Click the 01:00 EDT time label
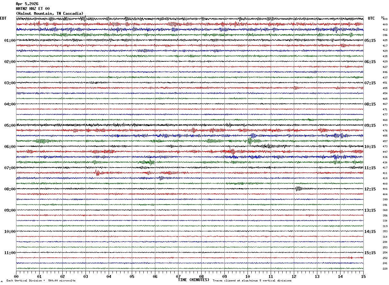The height and width of the screenshot is (285, 389). click(10, 41)
